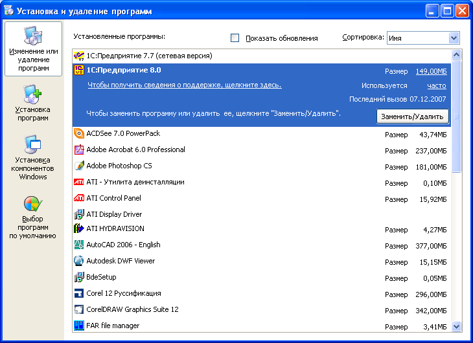
Task: Minimize the Установка и удаление программ window
Action: 432,11
